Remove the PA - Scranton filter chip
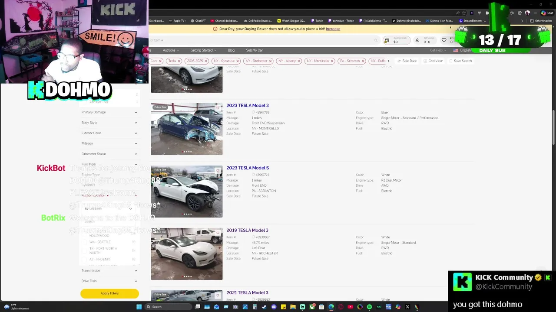Image resolution: width=556 pixels, height=312 pixels. coord(363,61)
